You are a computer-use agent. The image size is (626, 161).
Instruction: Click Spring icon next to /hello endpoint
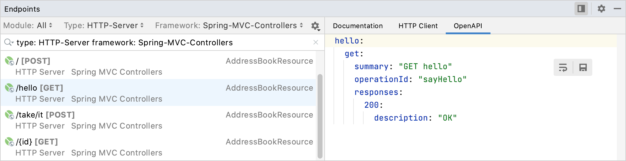[9, 88]
